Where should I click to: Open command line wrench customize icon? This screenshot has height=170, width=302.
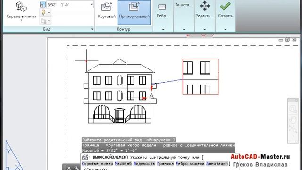(x=76, y=168)
